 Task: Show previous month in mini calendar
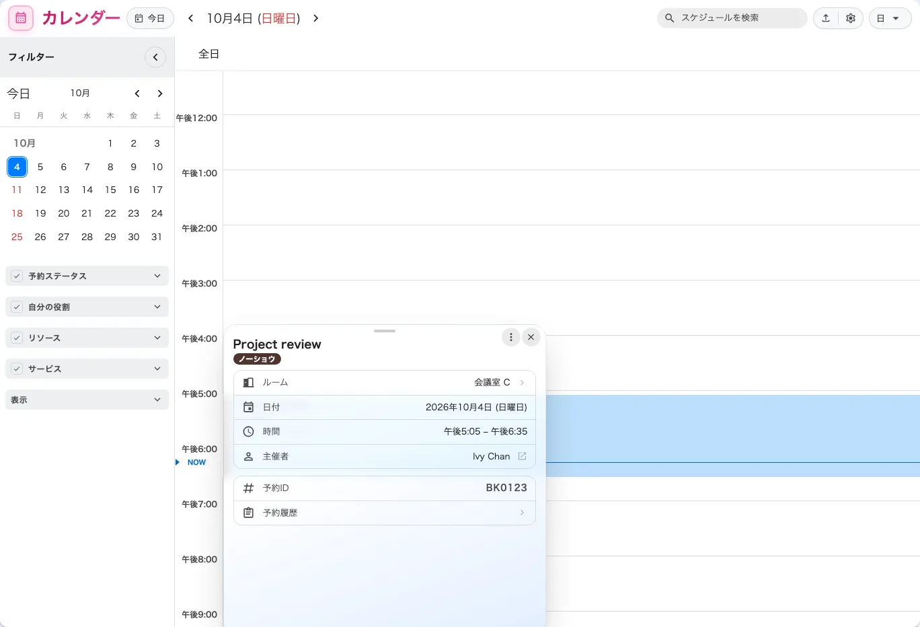tap(137, 94)
